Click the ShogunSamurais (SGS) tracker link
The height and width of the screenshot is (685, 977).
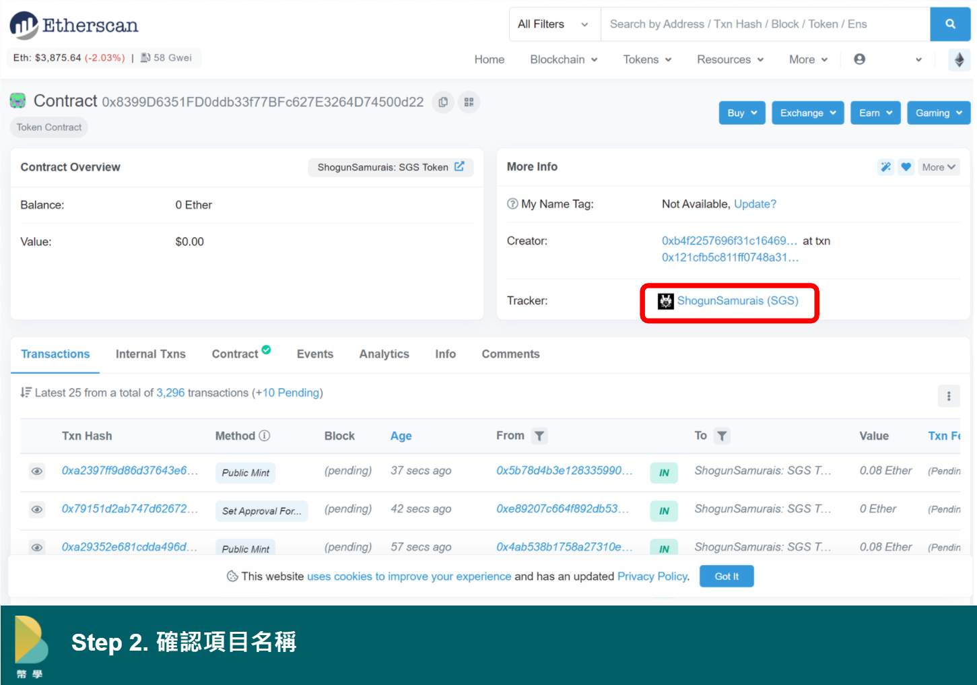737,301
